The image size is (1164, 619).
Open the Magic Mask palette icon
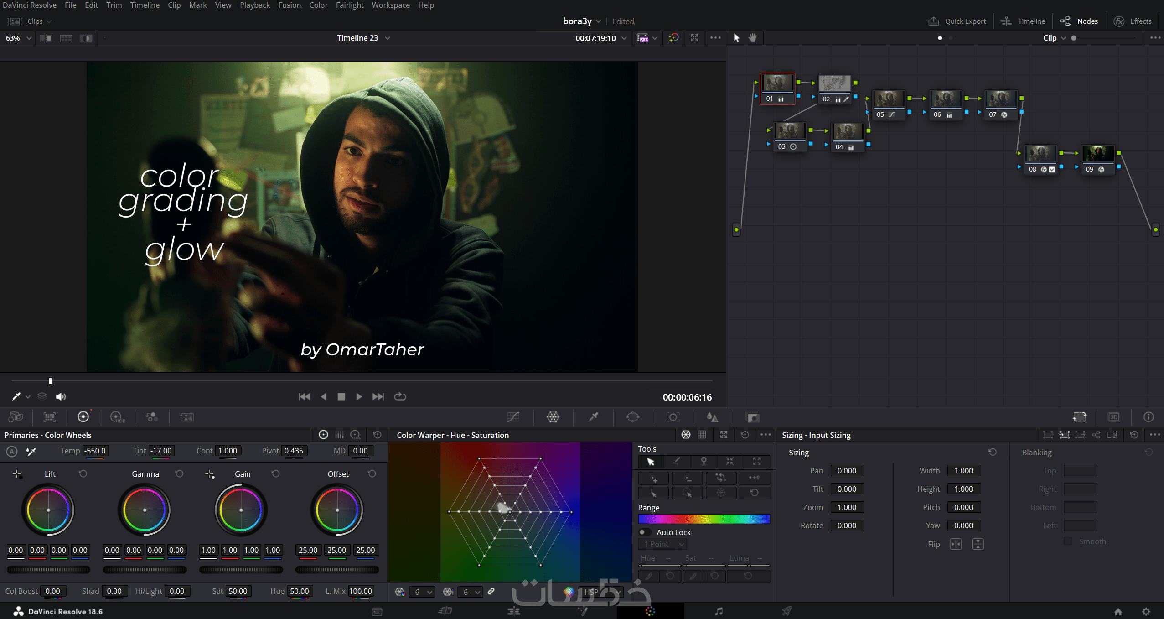pyautogui.click(x=712, y=417)
